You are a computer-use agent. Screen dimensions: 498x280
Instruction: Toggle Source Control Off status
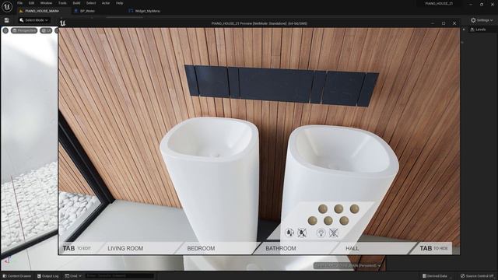click(477, 276)
